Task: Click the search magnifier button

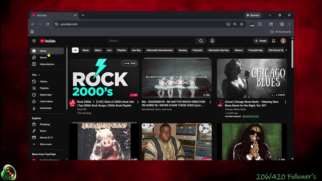Action: coord(201,41)
